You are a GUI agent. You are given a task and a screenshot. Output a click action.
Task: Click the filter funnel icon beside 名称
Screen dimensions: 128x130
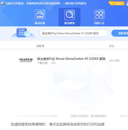point(43,46)
